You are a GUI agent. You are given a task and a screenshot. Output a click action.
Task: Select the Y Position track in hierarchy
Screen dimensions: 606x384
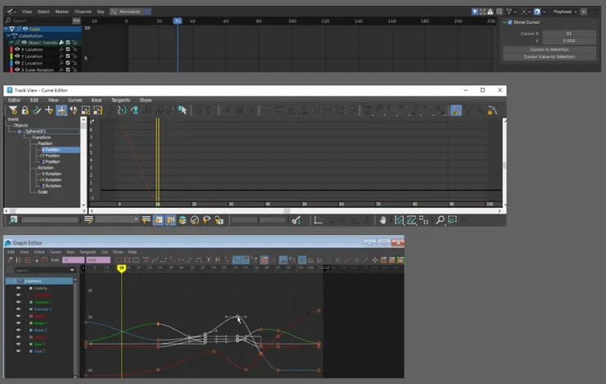coord(51,156)
